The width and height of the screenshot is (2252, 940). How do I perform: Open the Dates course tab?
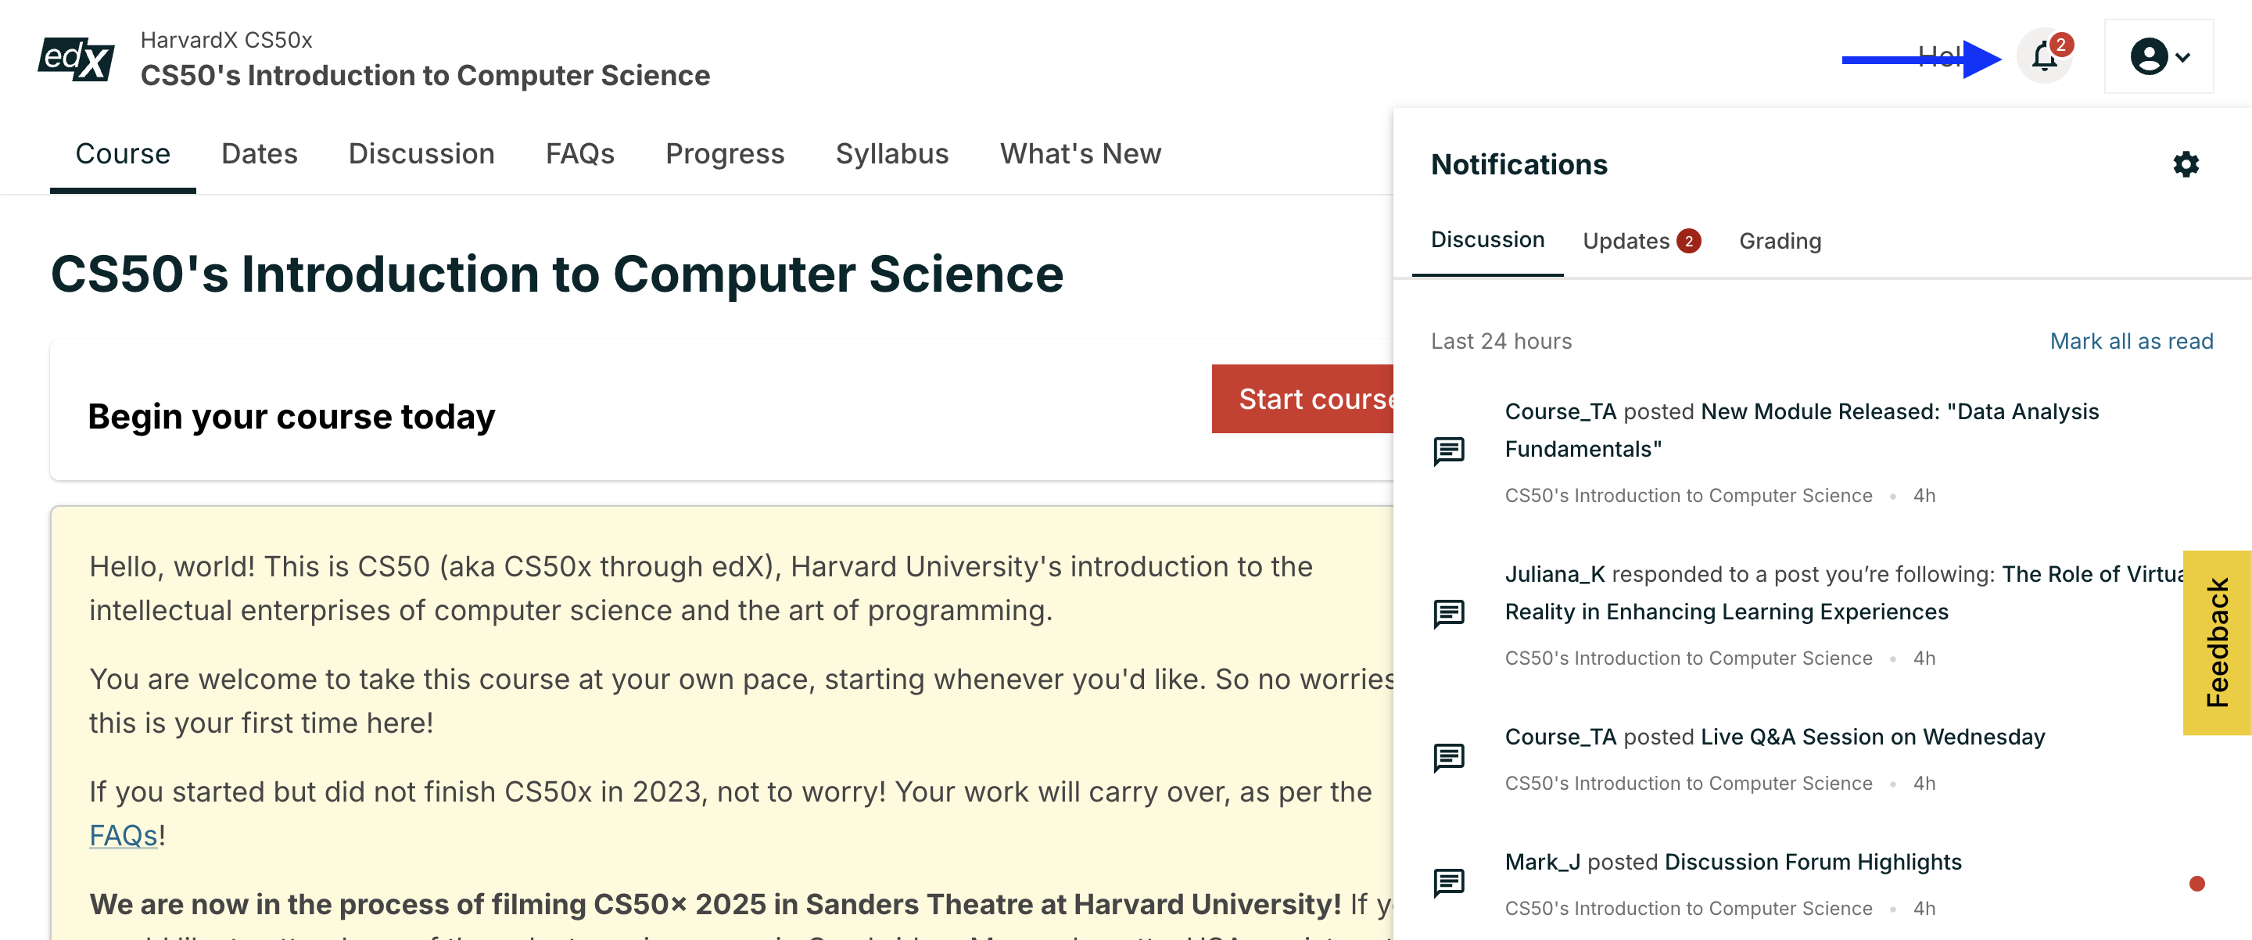(259, 154)
